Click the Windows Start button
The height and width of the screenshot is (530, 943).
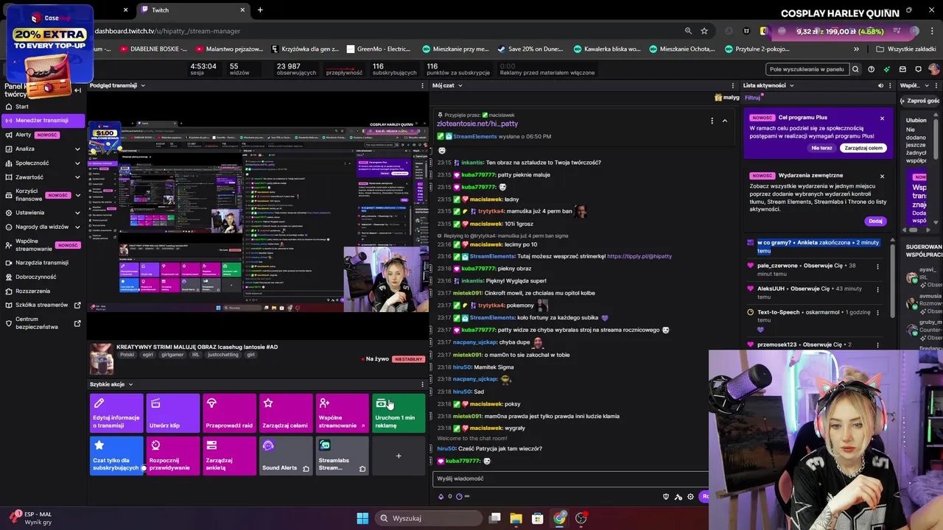pos(362,518)
